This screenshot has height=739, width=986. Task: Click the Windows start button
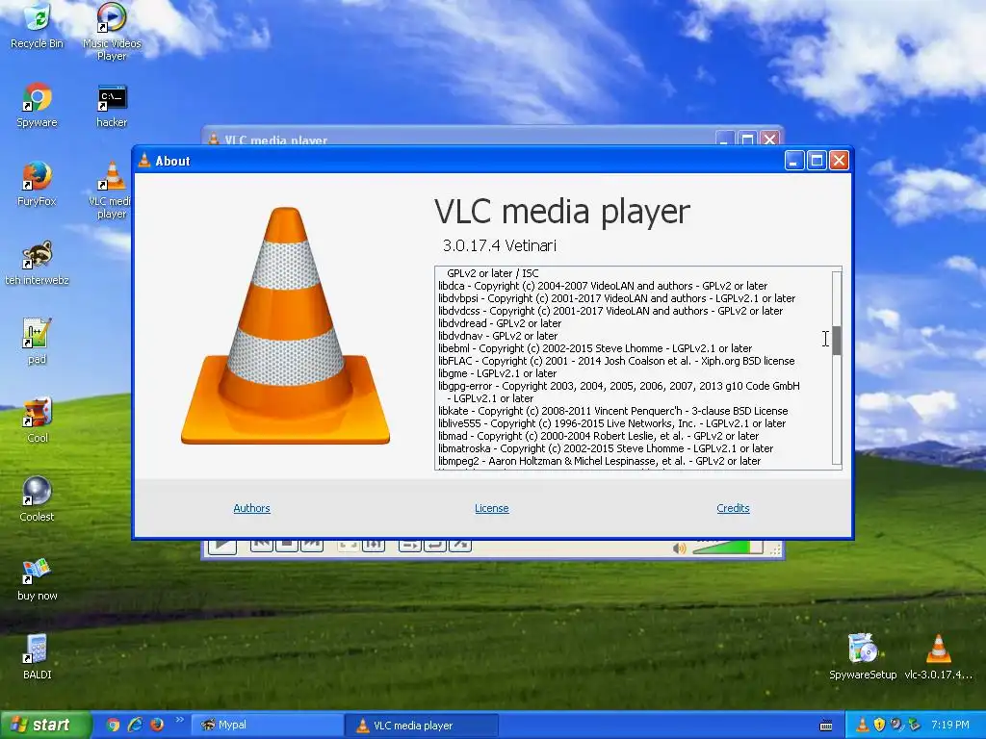coord(44,725)
